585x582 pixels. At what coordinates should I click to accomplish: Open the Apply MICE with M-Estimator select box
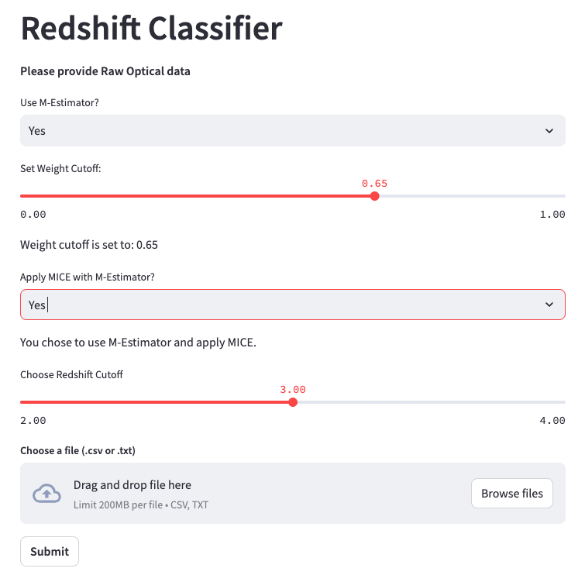click(x=279, y=305)
